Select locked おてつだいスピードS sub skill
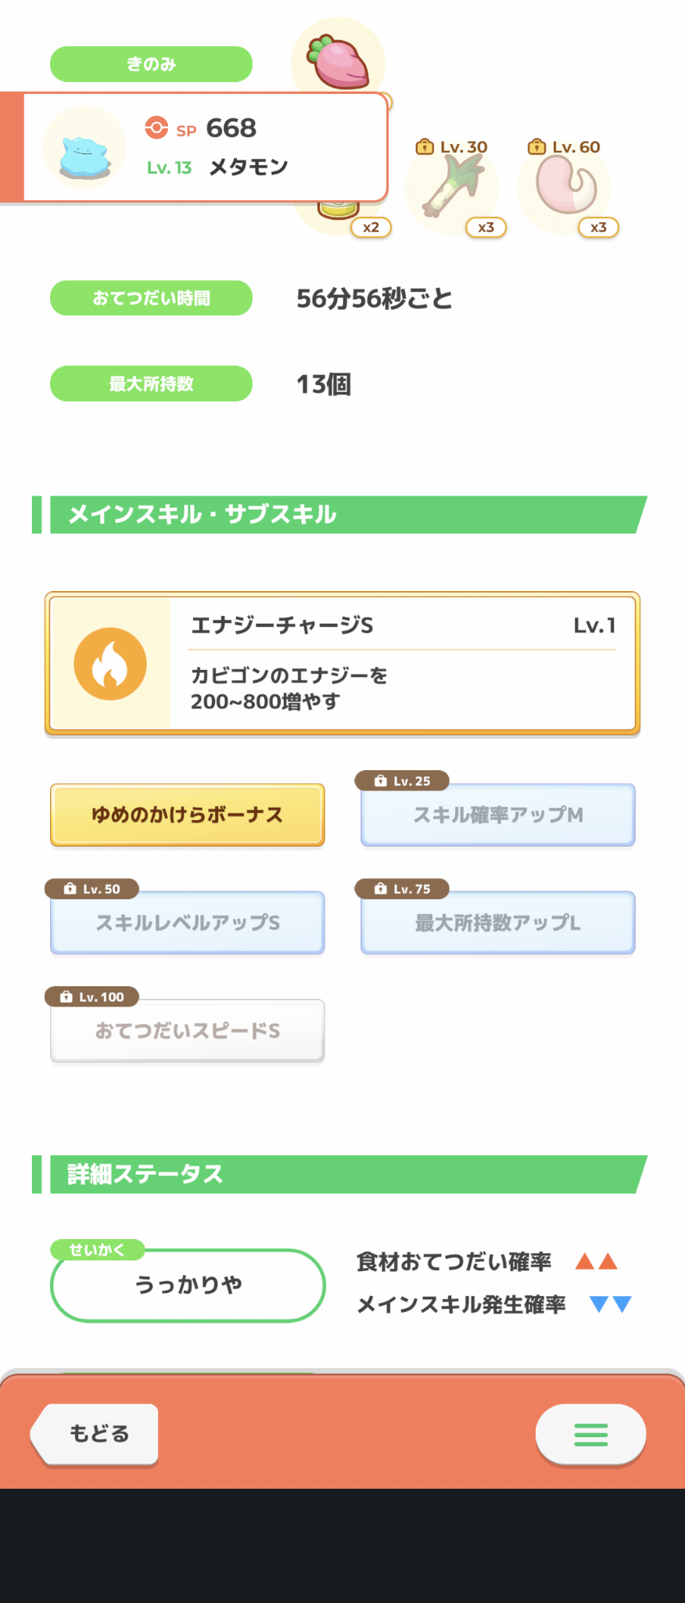 click(x=188, y=1031)
